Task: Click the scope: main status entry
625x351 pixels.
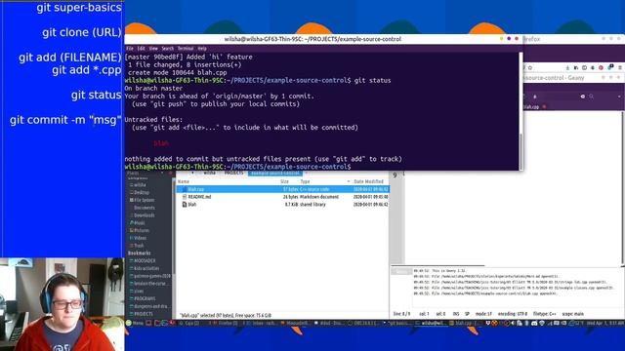Action: 573,314
